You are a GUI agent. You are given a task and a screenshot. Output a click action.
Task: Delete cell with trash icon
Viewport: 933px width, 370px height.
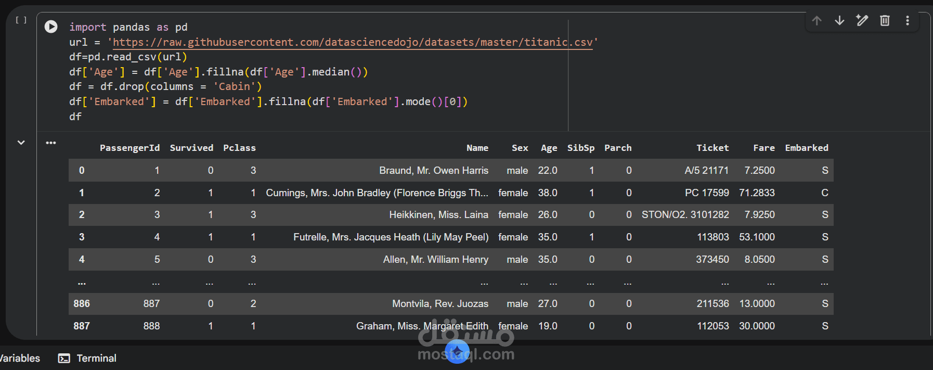click(885, 20)
